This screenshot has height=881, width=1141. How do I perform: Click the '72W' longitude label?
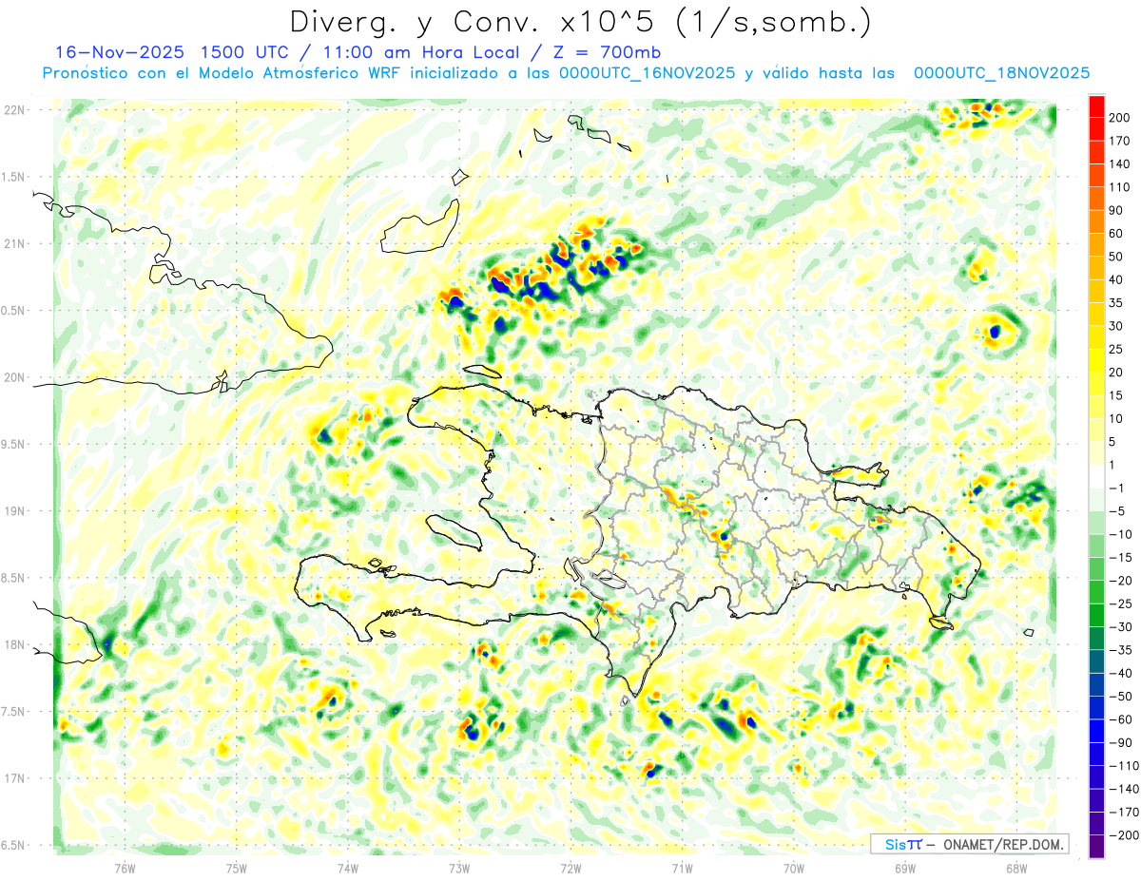570,868
